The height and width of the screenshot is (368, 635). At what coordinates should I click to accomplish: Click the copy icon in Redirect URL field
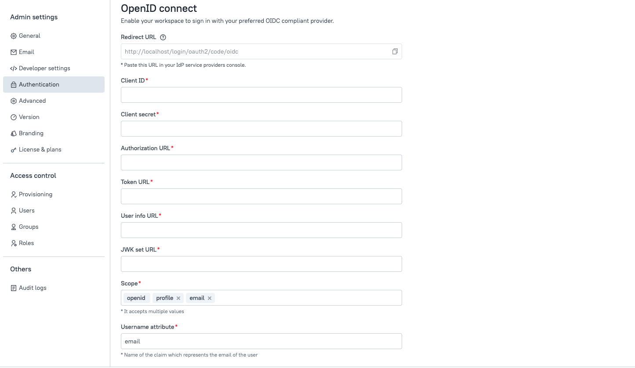click(394, 51)
